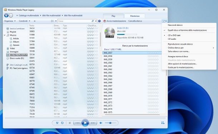Click the playback seek bar

point(85,118)
